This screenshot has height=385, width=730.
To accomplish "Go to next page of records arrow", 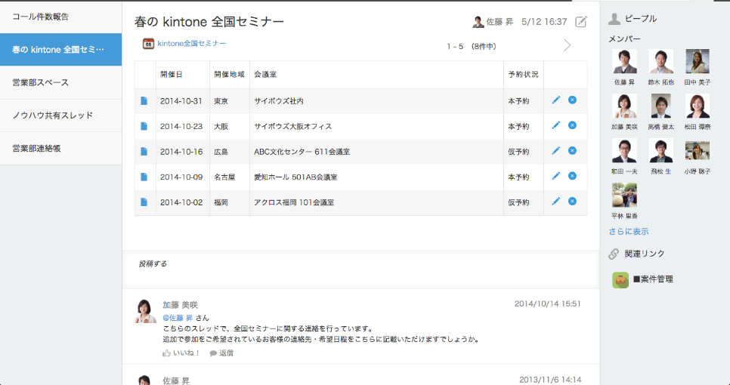I will tap(567, 45).
